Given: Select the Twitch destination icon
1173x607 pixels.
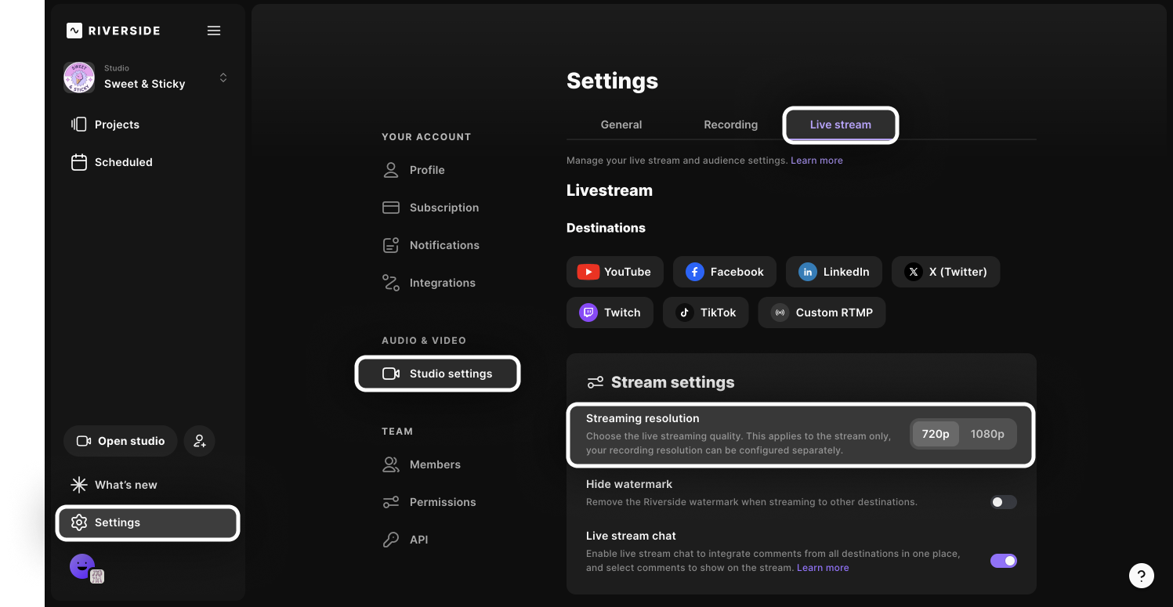Looking at the screenshot, I should click(x=588, y=313).
